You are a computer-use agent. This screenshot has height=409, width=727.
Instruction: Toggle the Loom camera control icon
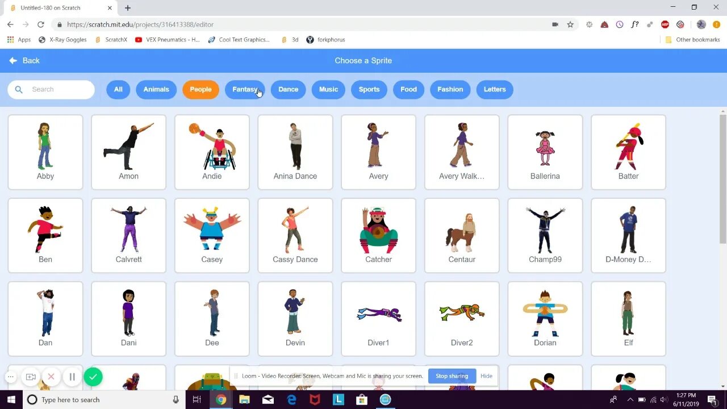[31, 377]
